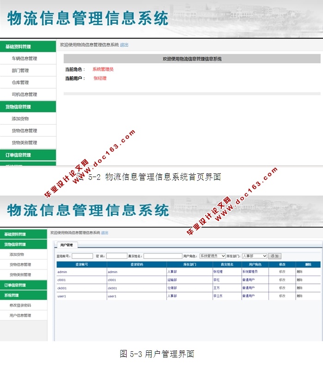The width and height of the screenshot is (323, 368).
Task: Open 仓库管理 in the sidebar
Action: 20,82
